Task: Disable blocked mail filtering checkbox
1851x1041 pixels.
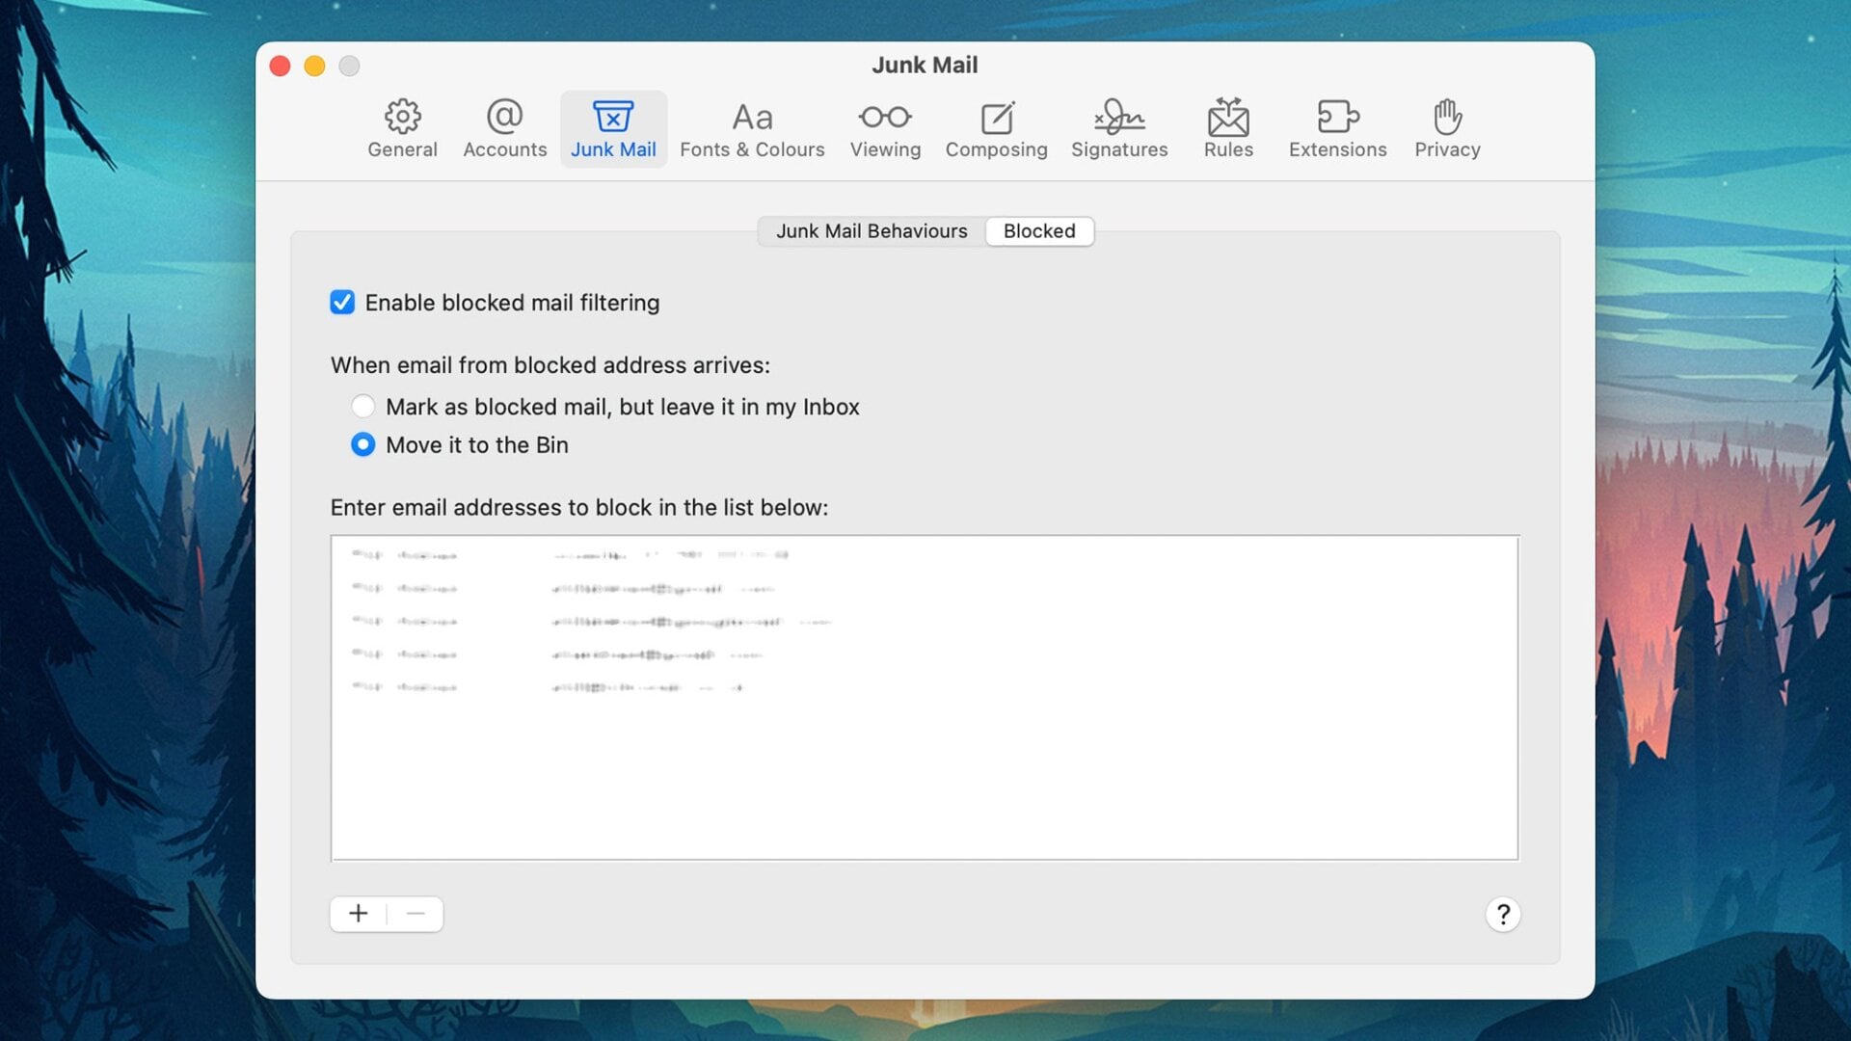Action: pos(342,302)
